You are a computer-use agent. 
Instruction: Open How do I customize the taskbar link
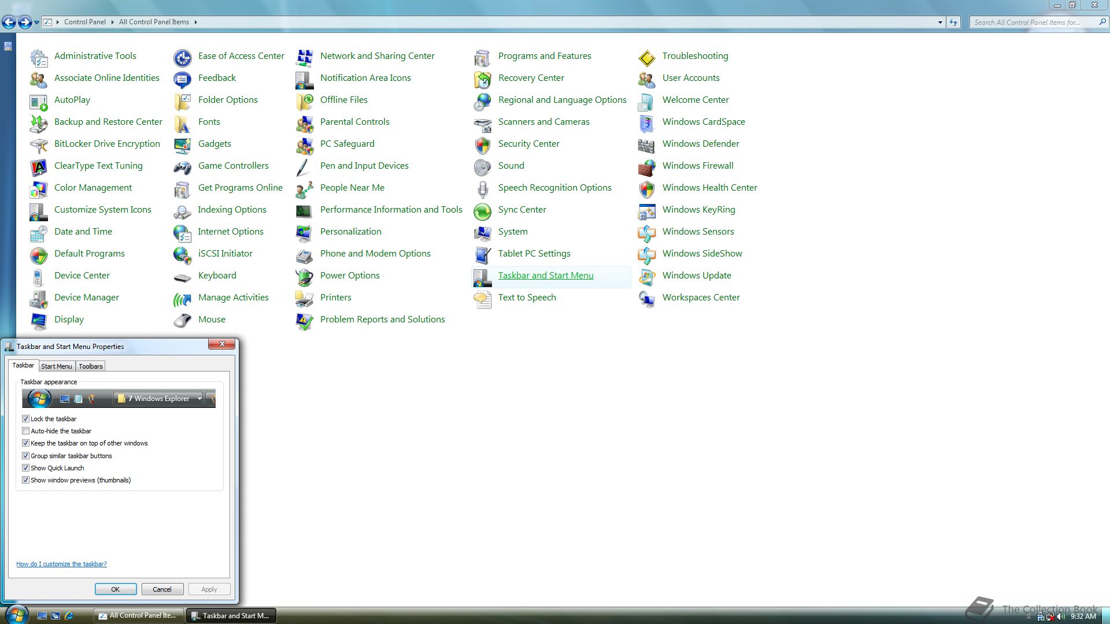[x=61, y=564]
